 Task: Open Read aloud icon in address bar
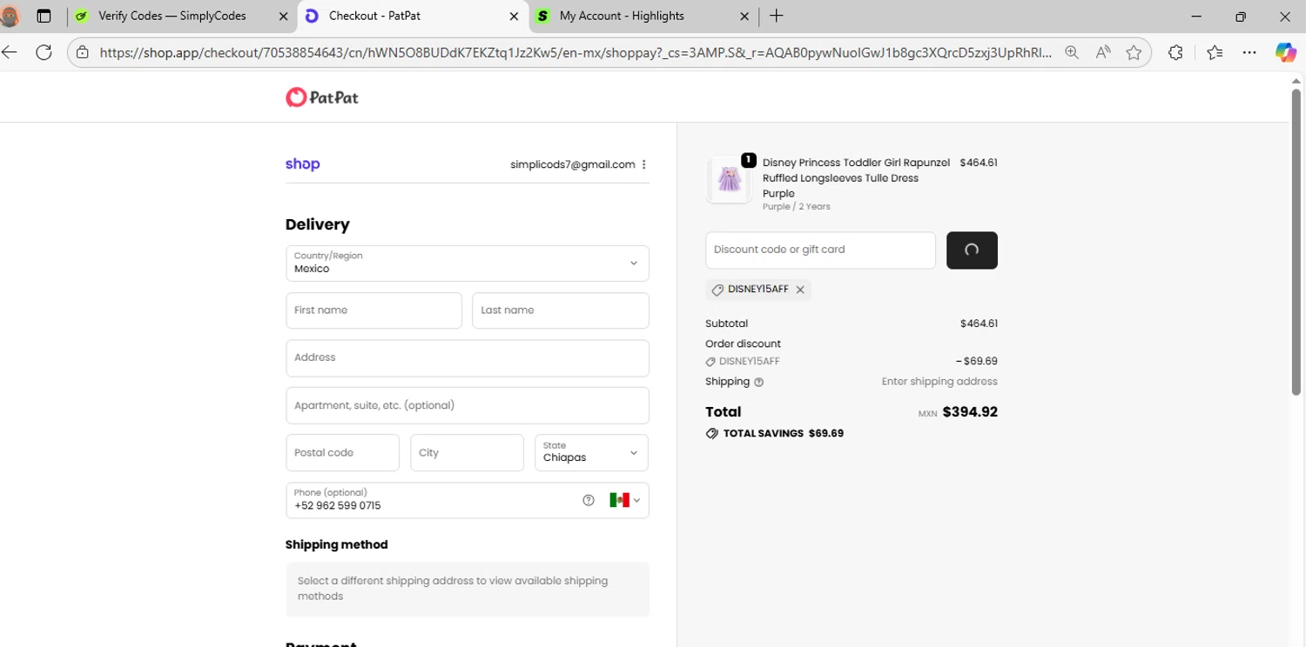point(1103,52)
